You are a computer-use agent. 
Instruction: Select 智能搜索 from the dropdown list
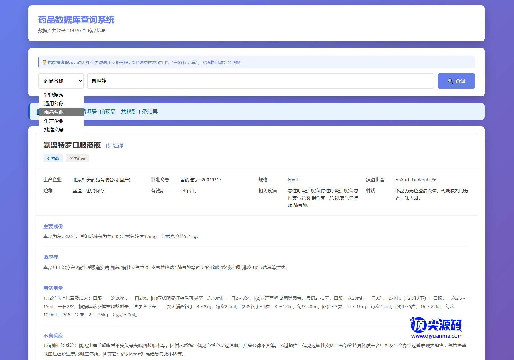[54, 95]
